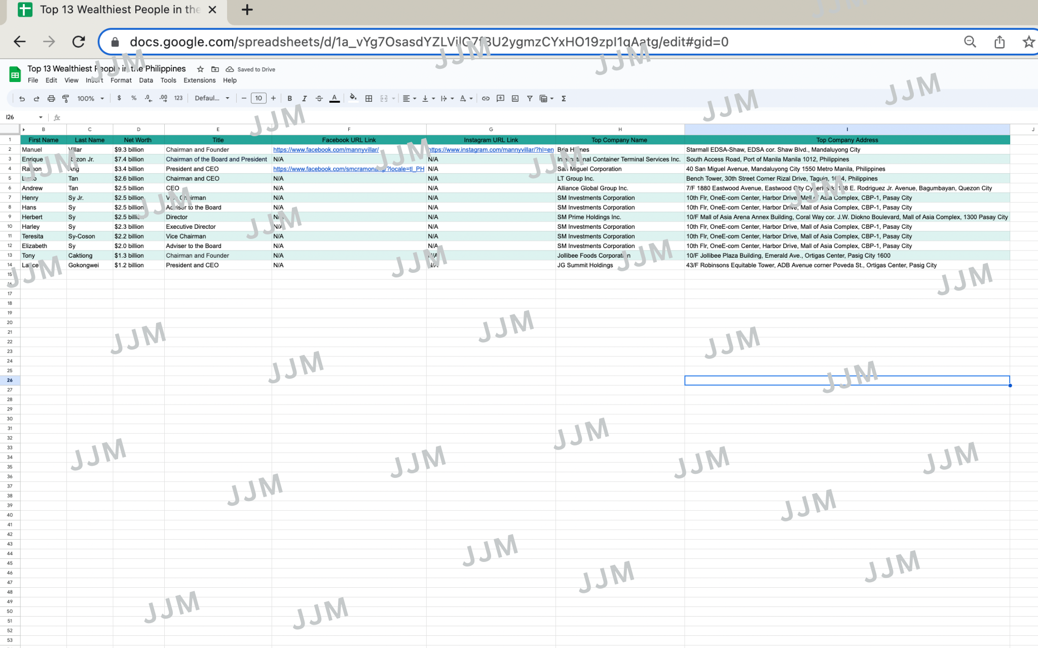Click the insert chart icon
This screenshot has height=648, width=1038.
[x=515, y=99]
